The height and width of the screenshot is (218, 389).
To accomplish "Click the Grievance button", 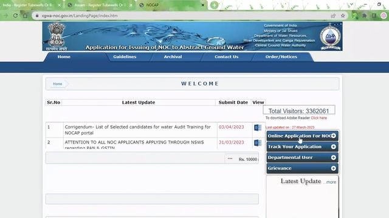I will click(302, 168).
